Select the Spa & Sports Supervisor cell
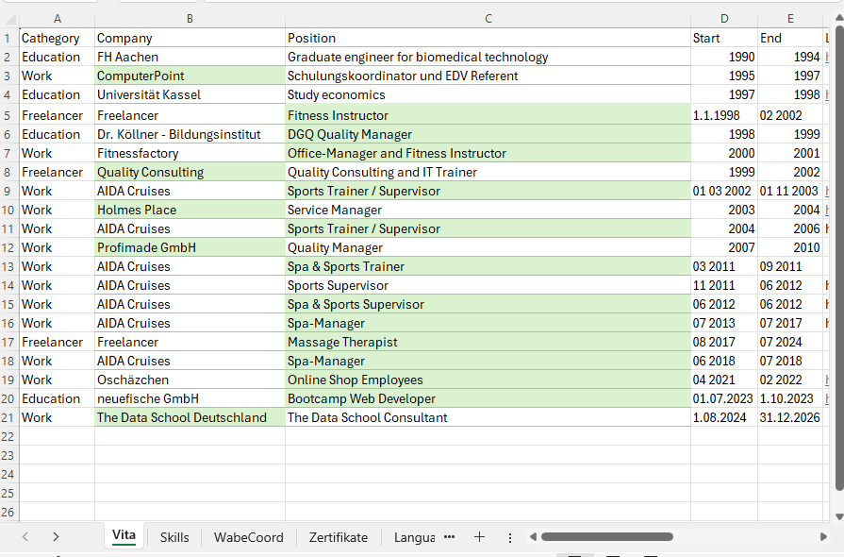The height and width of the screenshot is (557, 844). click(x=488, y=304)
